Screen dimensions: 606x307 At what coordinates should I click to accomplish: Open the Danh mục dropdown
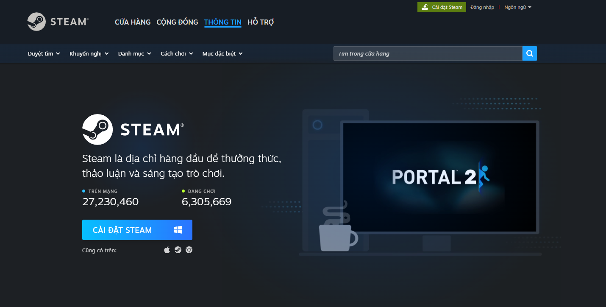(x=135, y=53)
